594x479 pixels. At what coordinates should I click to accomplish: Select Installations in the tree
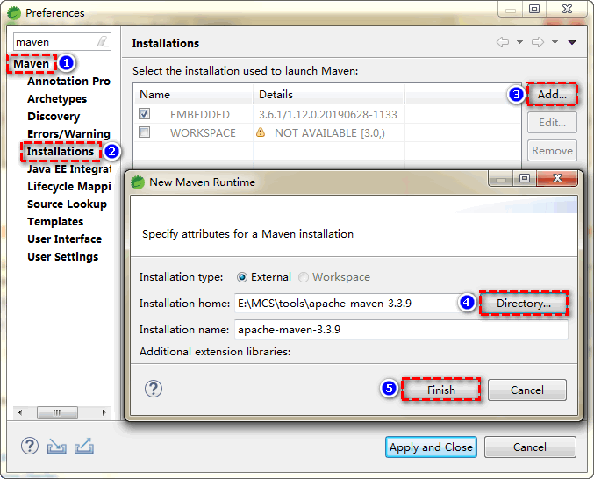coord(61,152)
